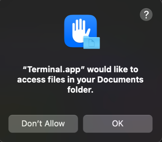Click the Documents folder badge icon
The image size is (162, 142).
[92, 42]
